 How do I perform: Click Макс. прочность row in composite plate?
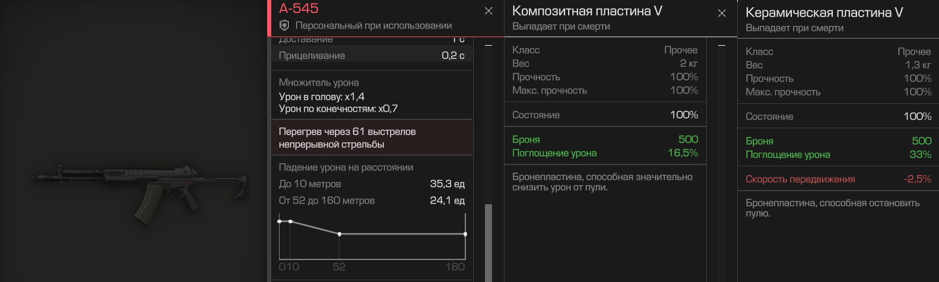(605, 91)
